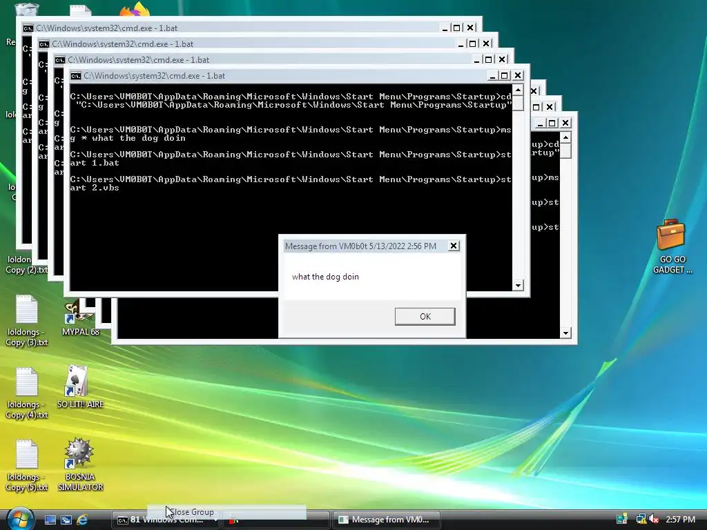The height and width of the screenshot is (530, 707).
Task: Maximize the frontmost cmd.exe window
Action: point(505,76)
